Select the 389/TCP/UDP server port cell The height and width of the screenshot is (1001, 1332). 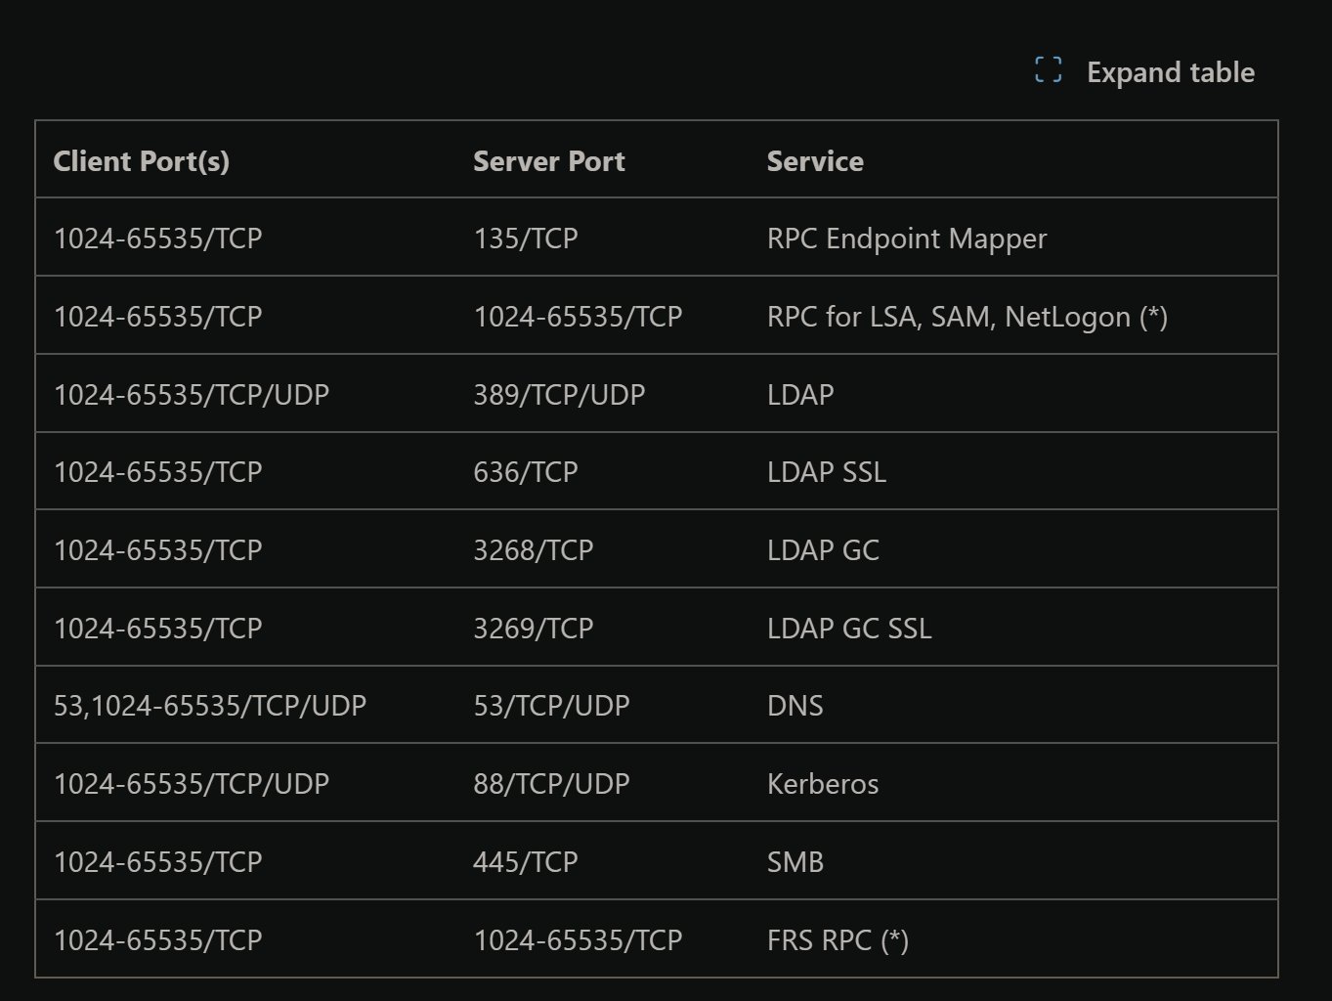(x=558, y=394)
